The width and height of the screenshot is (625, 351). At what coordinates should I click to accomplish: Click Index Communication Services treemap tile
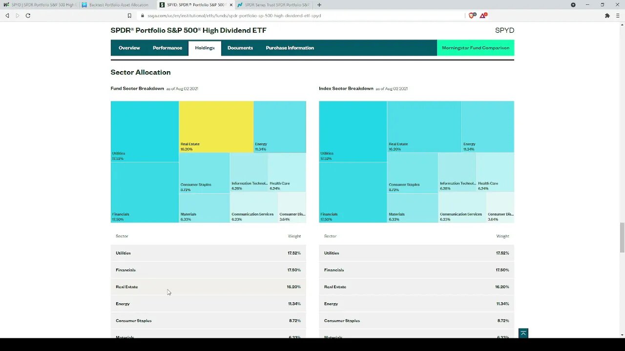(x=462, y=208)
